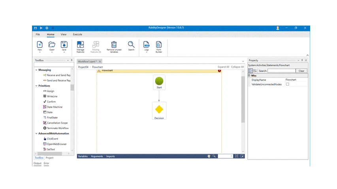
Task: Enable the ValidateUnconnectedNodes checkbox
Action: [x=288, y=84]
